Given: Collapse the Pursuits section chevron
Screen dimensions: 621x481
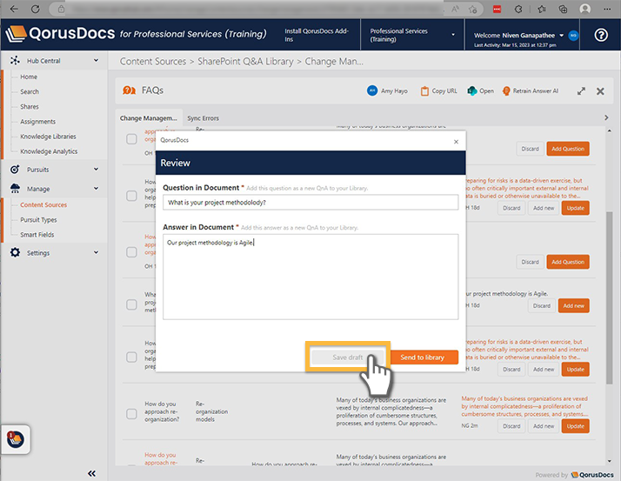Looking at the screenshot, I should point(96,170).
